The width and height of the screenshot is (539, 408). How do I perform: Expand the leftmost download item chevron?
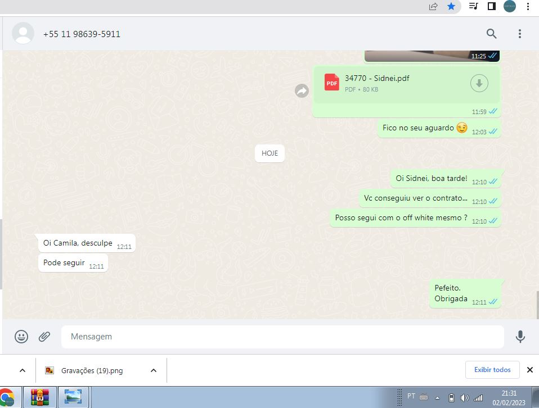pyautogui.click(x=23, y=370)
